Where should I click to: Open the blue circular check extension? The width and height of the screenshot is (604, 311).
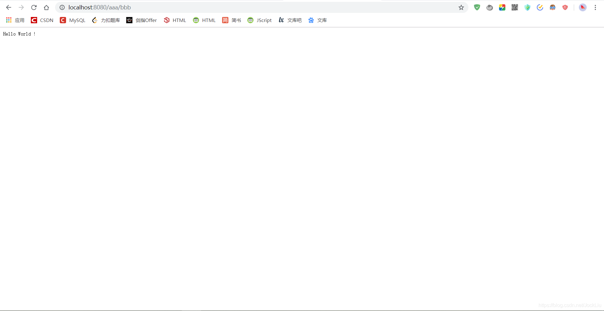pyautogui.click(x=540, y=8)
